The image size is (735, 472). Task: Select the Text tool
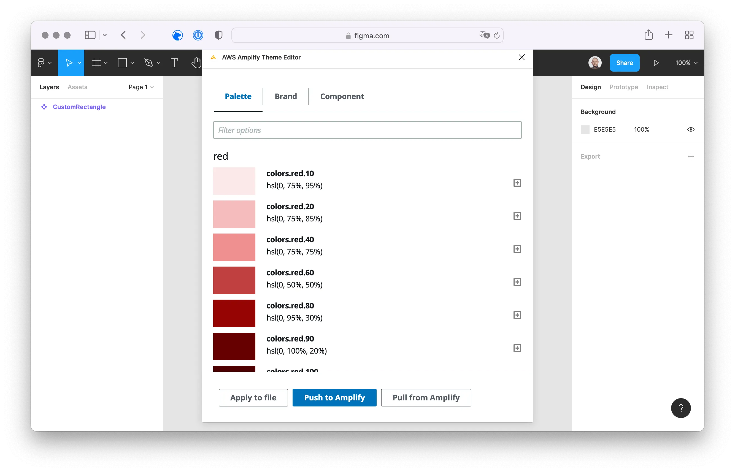click(x=174, y=63)
